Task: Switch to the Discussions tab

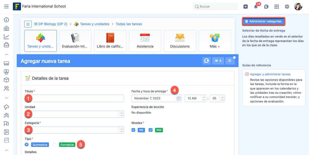Action: 180,41
